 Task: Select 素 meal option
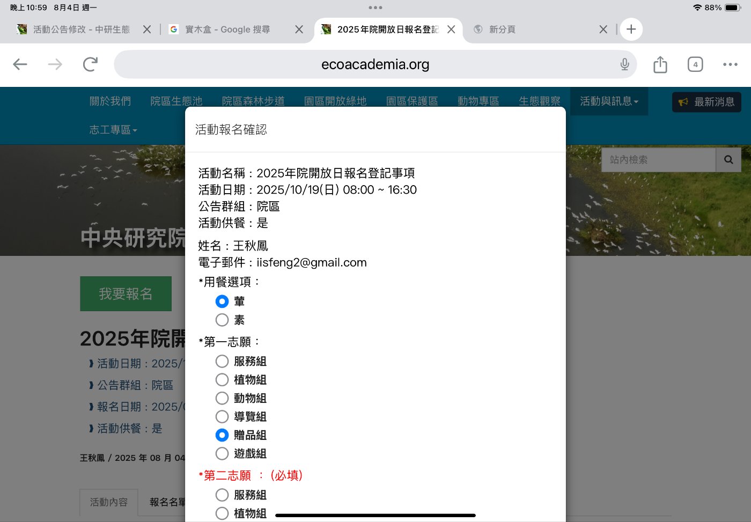[222, 320]
